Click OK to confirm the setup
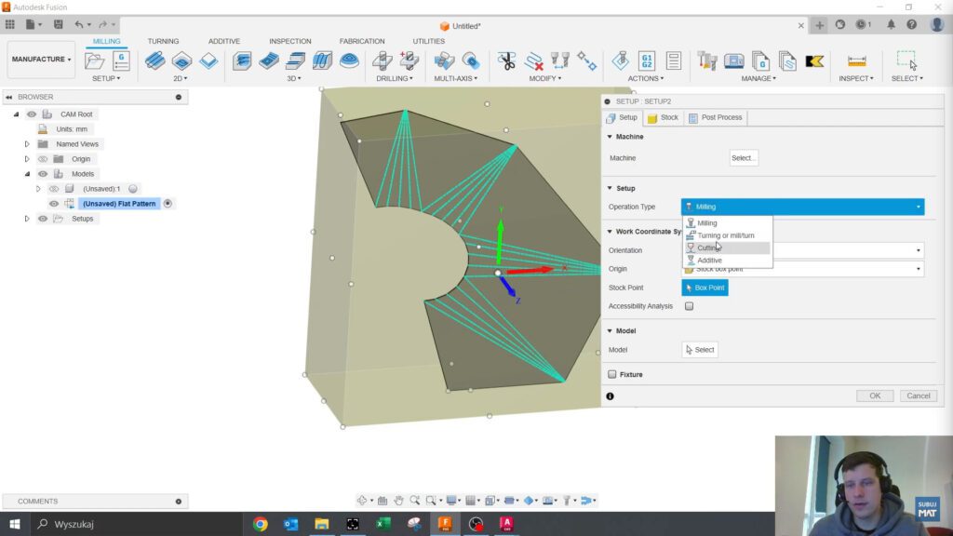This screenshot has width=953, height=536. coord(873,395)
